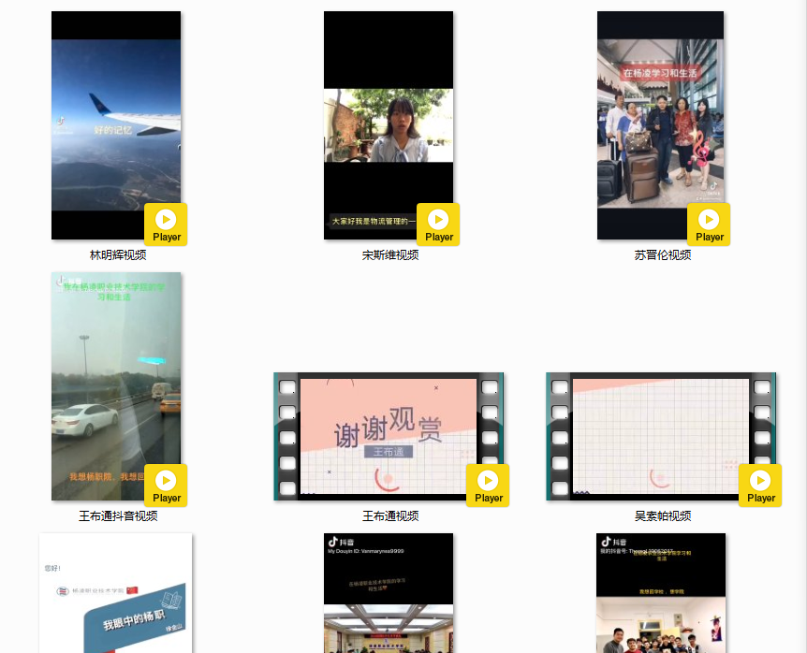Click the 林明辉视频 caption text
The image size is (807, 653).
tap(118, 255)
